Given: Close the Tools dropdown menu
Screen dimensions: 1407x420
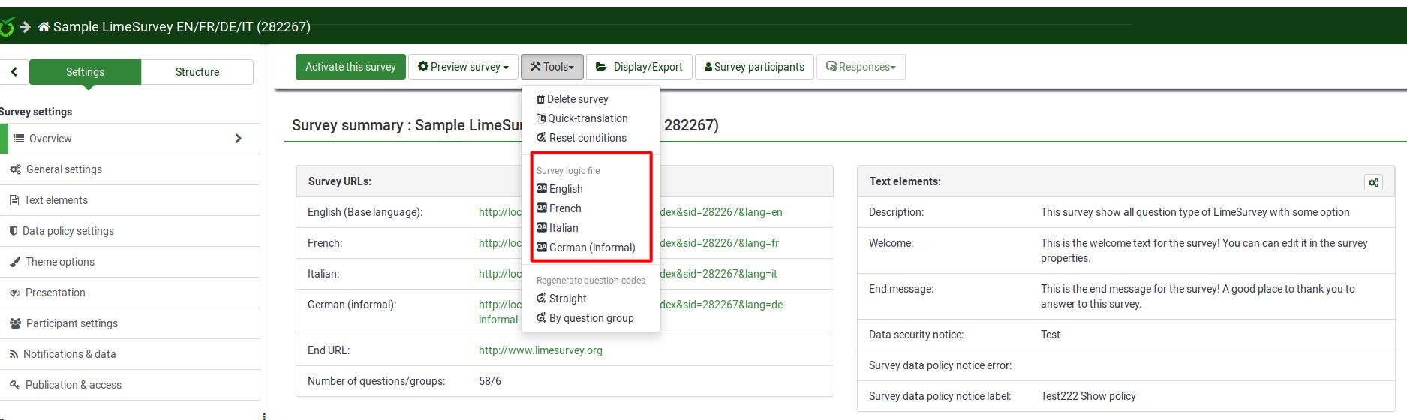Looking at the screenshot, I should pyautogui.click(x=552, y=67).
